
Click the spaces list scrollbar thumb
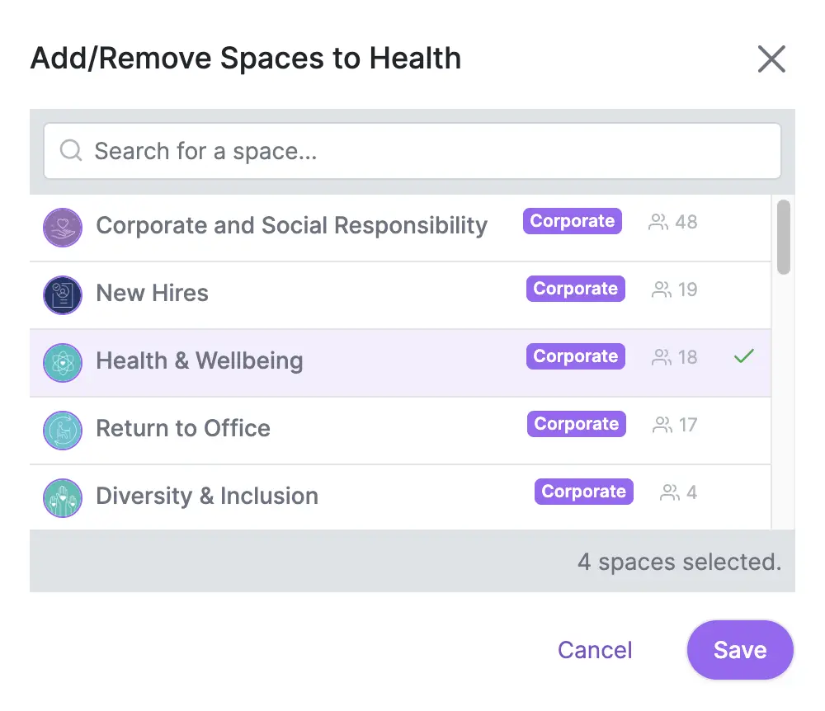(784, 238)
